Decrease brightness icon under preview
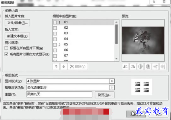The image size is (171, 120). tap(163, 66)
